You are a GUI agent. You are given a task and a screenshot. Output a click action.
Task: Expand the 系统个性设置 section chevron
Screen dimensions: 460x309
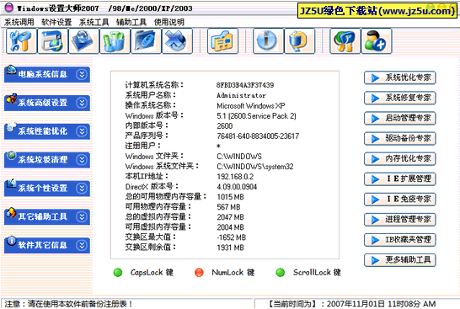pos(82,189)
